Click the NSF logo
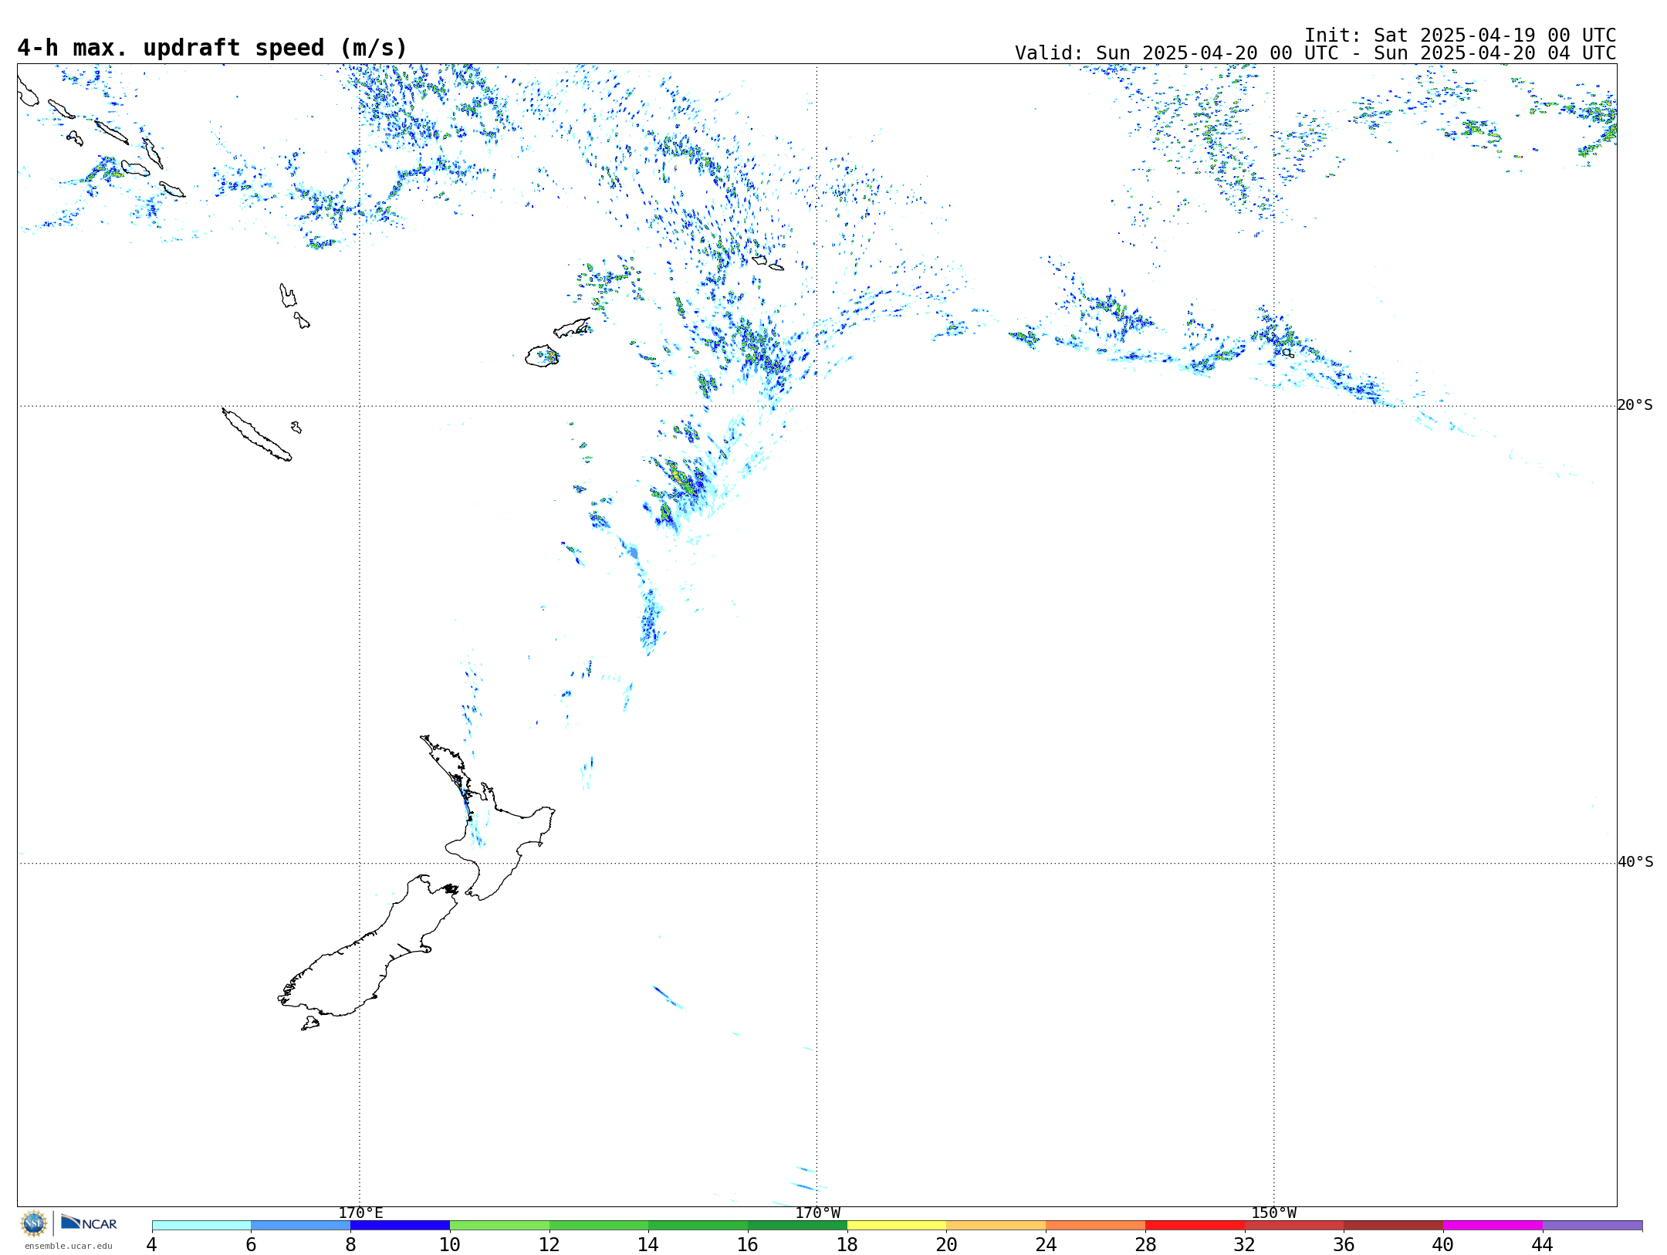Screen dimensions: 1667x1255 click(34, 1223)
